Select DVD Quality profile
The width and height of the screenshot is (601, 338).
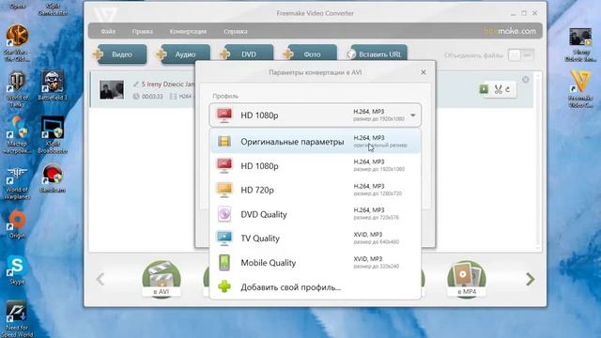tap(316, 214)
